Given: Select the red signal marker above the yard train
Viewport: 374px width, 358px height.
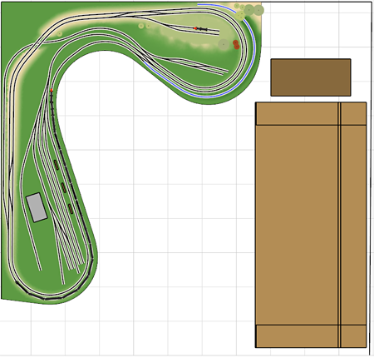Looking at the screenshot, I should (x=52, y=90).
